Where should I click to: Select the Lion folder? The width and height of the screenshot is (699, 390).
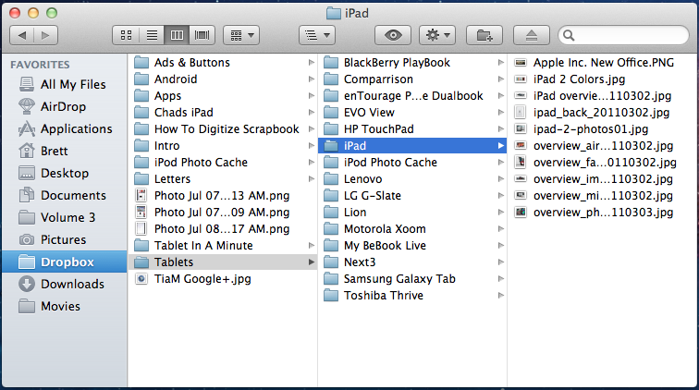coord(412,213)
